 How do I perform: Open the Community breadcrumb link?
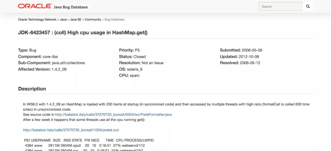click(93, 20)
